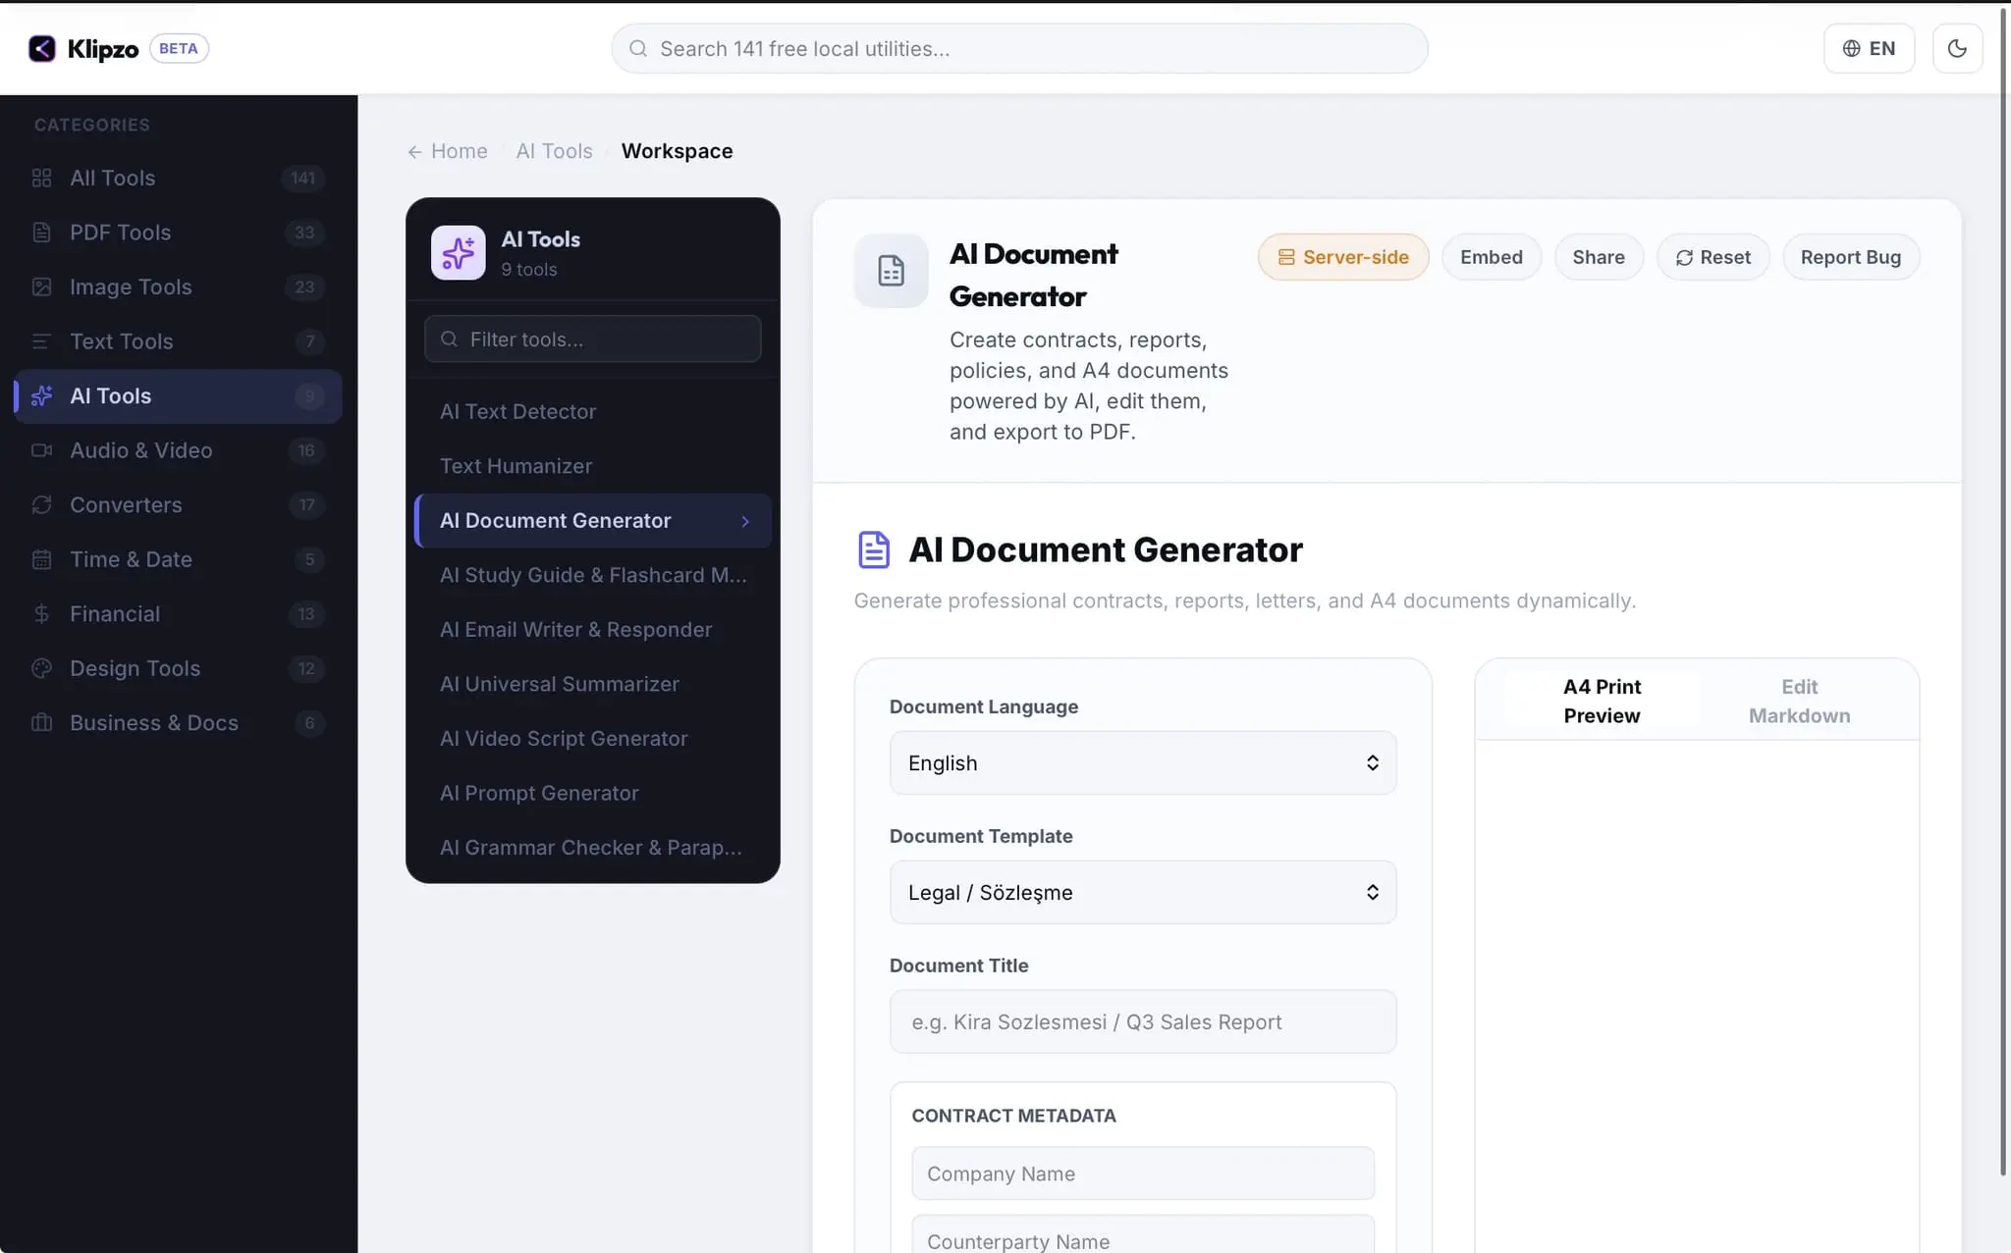Image resolution: width=2011 pixels, height=1253 pixels.
Task: Open the Business & Docs category label
Action: [154, 722]
